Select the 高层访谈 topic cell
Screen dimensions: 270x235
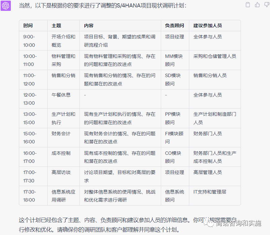61,172
